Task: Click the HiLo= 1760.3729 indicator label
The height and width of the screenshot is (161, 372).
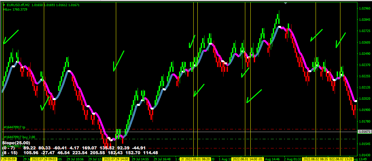Action: (15, 9)
